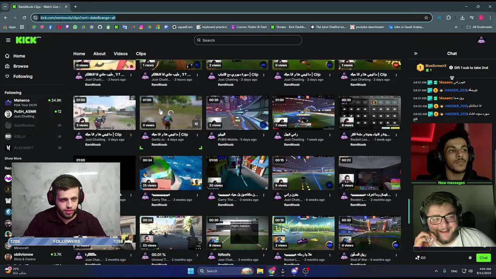Bookmark this page with the star icon

pyautogui.click(x=426, y=17)
